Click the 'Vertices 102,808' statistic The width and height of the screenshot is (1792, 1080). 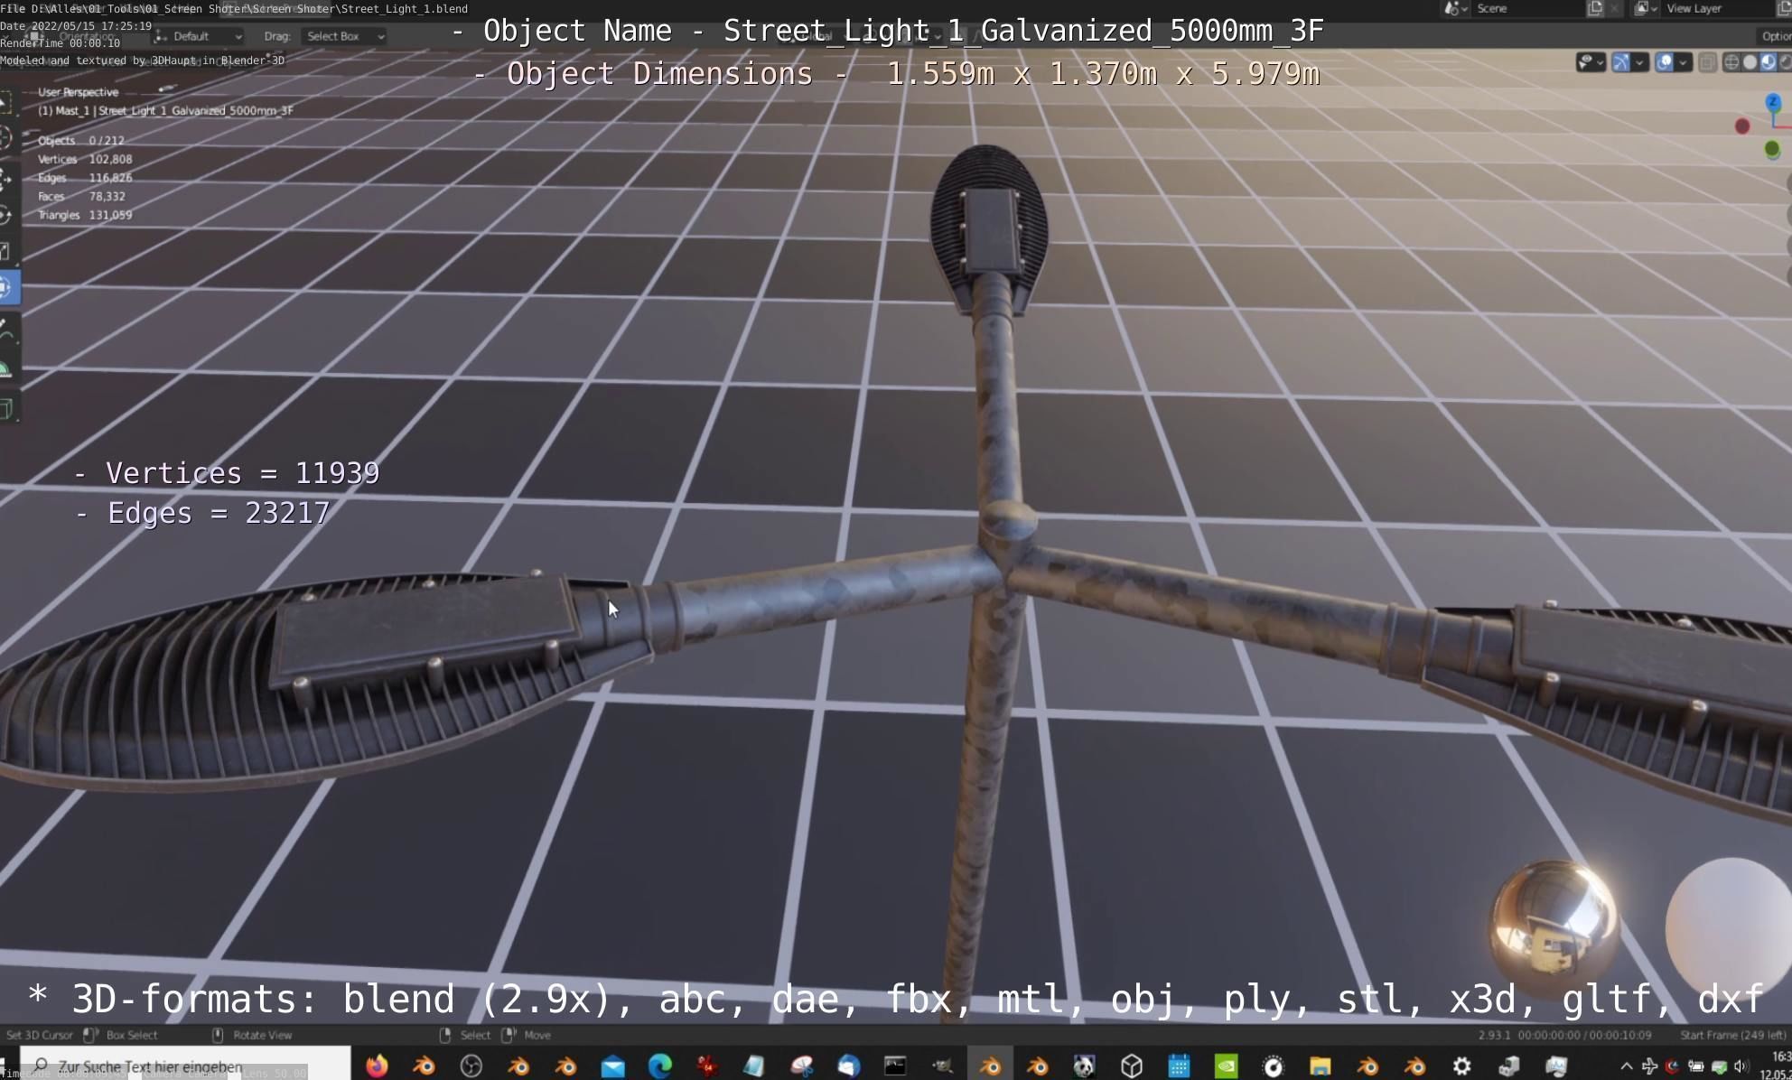point(85,159)
